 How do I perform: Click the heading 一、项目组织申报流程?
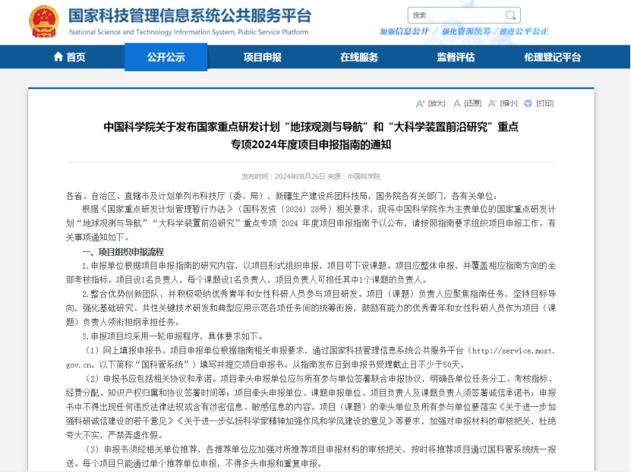point(123,252)
